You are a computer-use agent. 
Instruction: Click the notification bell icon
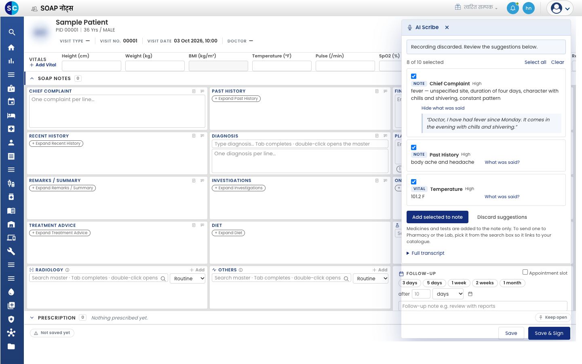[x=512, y=8]
